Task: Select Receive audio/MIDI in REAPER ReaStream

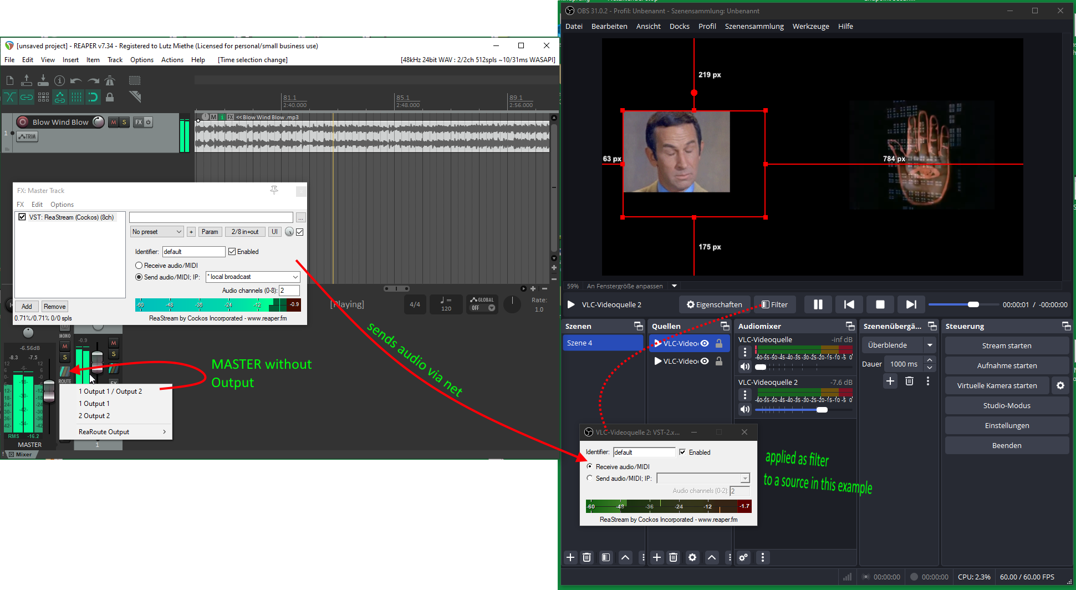Action: pos(139,266)
